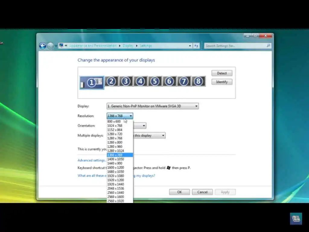Open recent pages arrow beside Forward button
Image resolution: width=309 pixels, height=232 pixels.
pos(56,46)
